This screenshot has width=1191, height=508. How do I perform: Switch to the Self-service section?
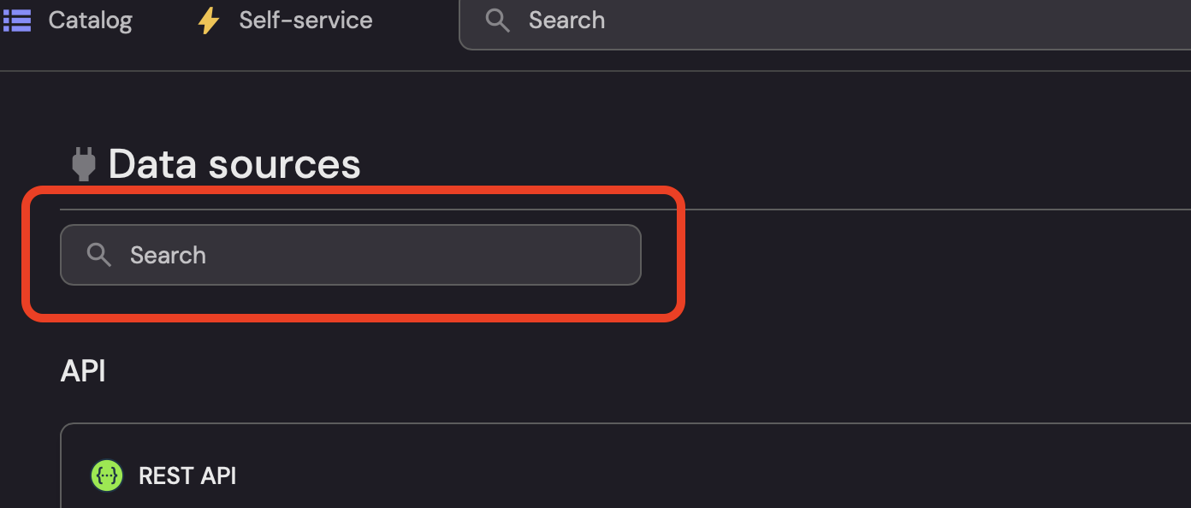[x=305, y=20]
